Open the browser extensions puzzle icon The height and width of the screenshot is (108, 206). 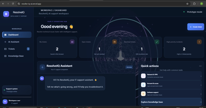[x=194, y=4]
